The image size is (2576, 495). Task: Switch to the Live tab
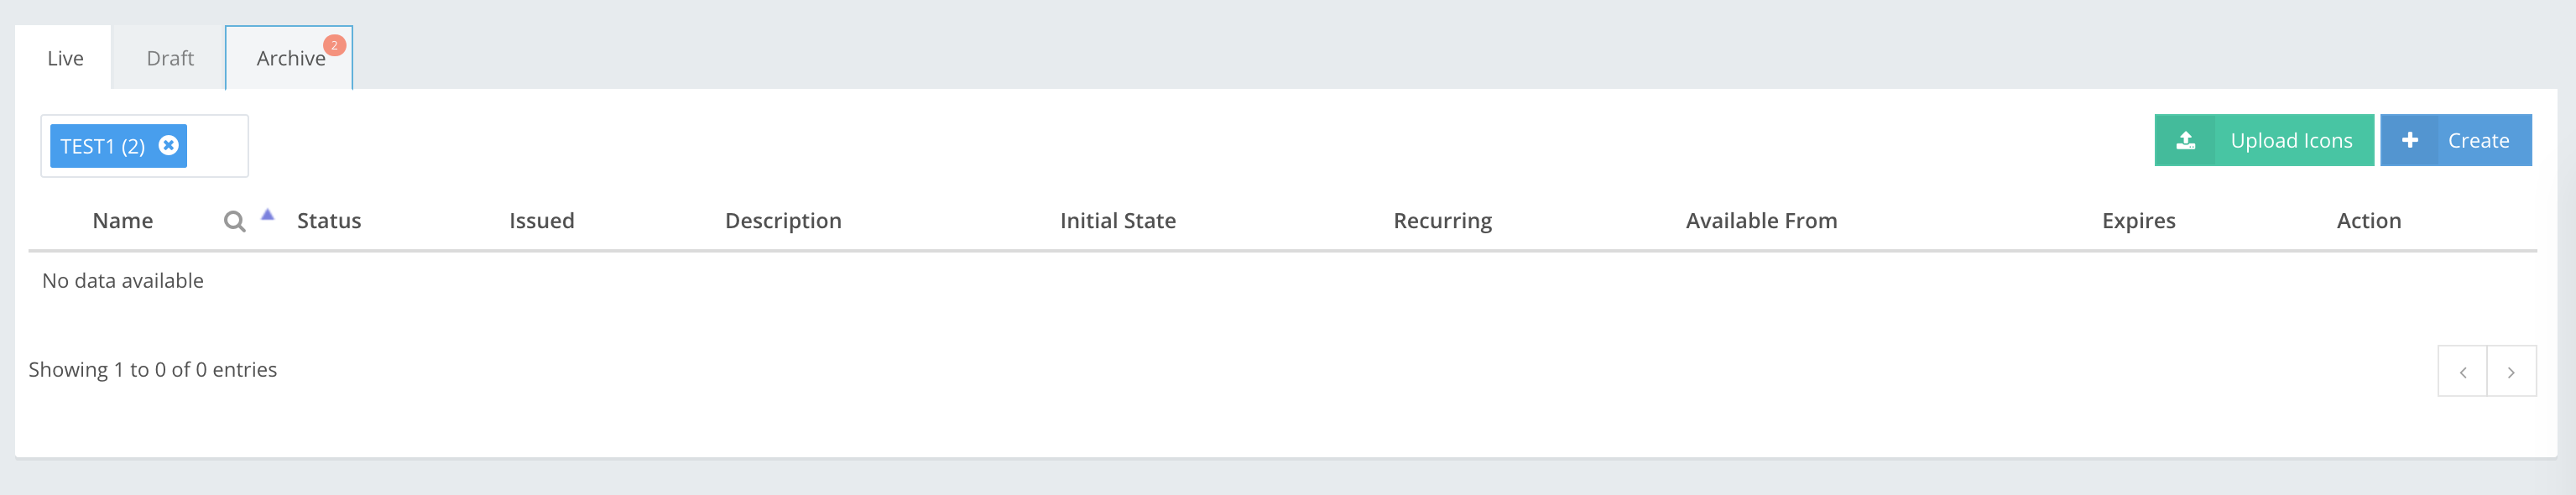coord(65,58)
